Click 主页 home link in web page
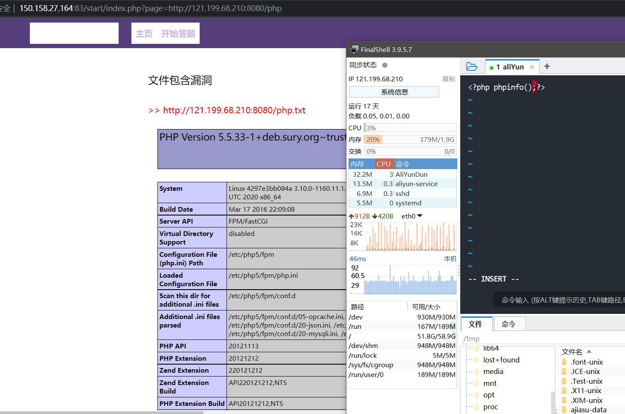 pos(144,34)
